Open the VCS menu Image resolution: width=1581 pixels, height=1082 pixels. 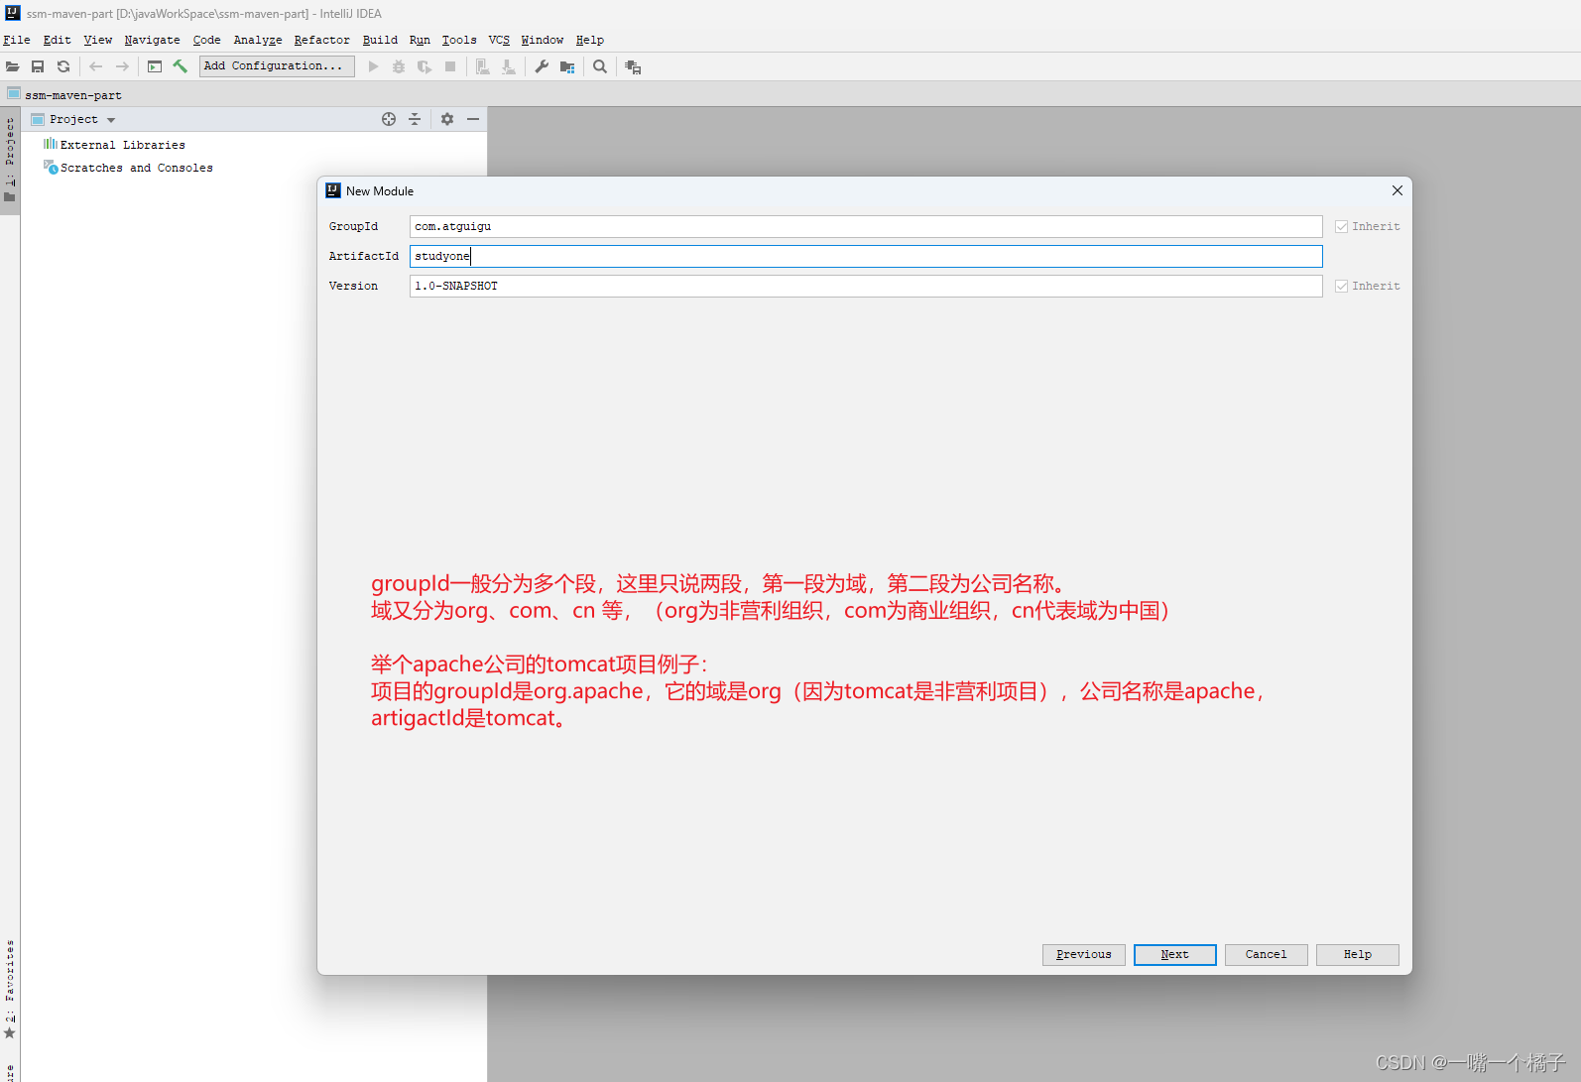[x=499, y=40]
